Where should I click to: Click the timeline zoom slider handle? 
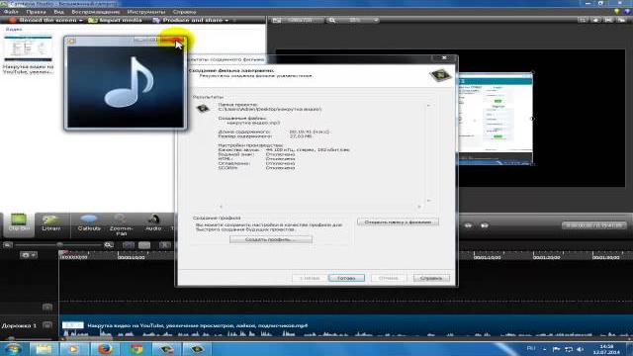59,244
